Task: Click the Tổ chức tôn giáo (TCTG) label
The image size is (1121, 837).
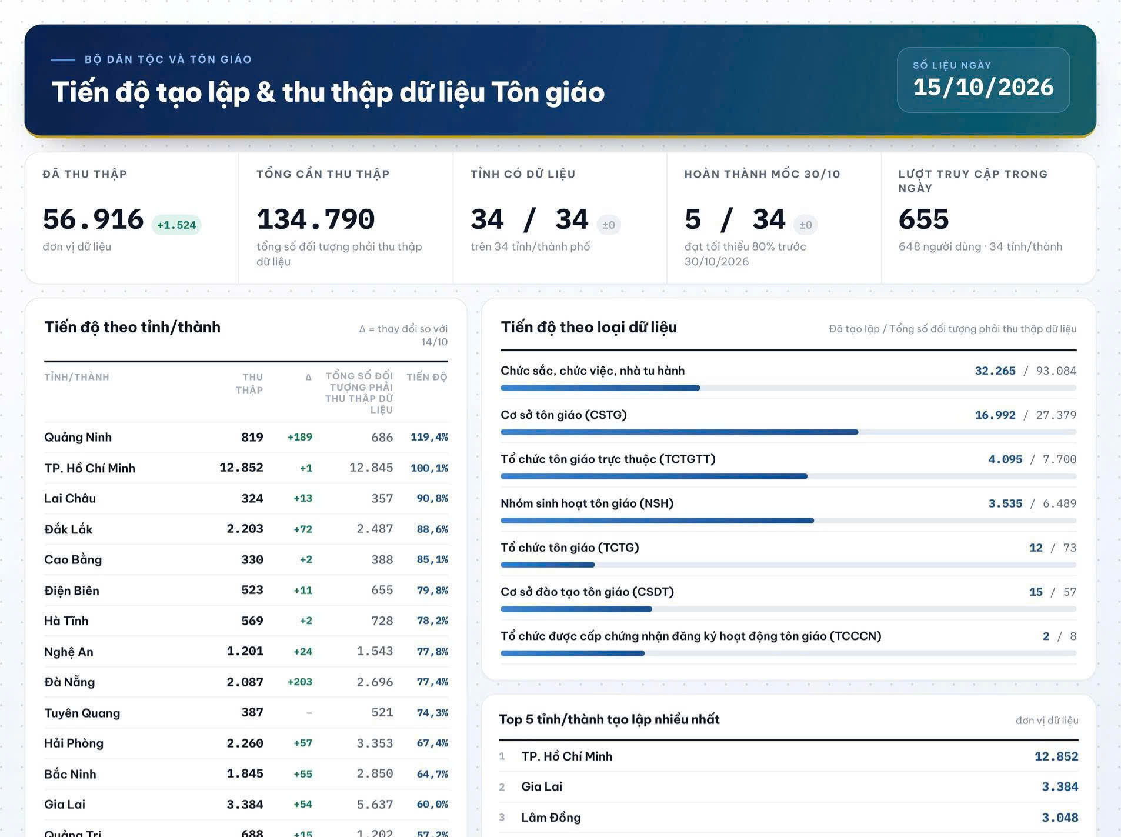Action: (x=570, y=548)
